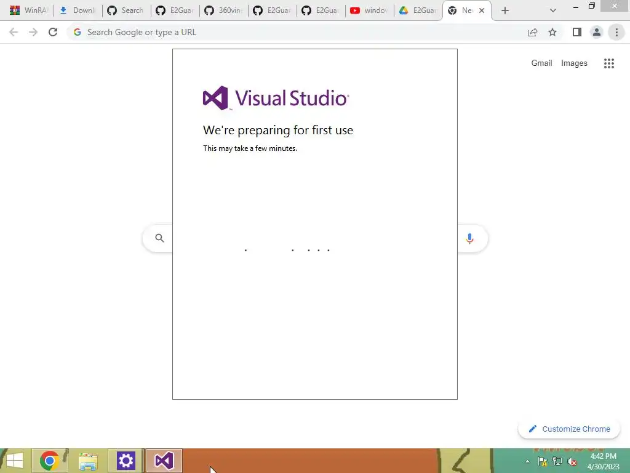Open the clock showing 4:42 PM

point(603,461)
